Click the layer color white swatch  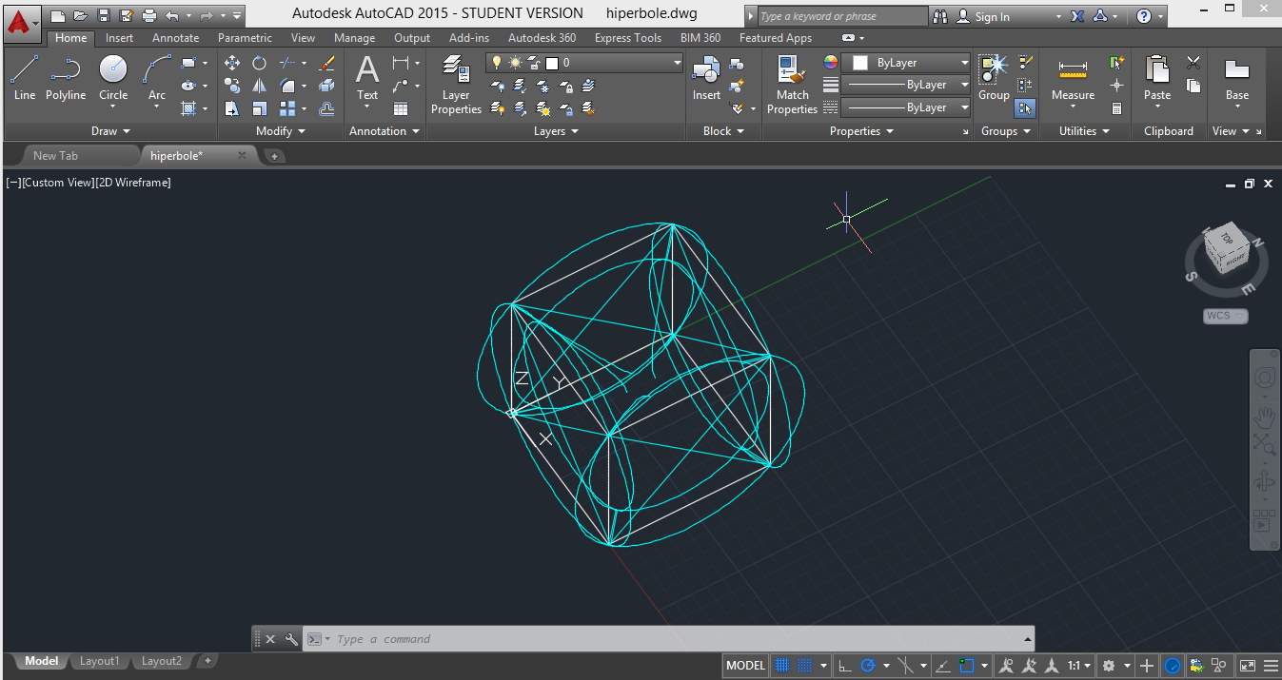pyautogui.click(x=551, y=63)
